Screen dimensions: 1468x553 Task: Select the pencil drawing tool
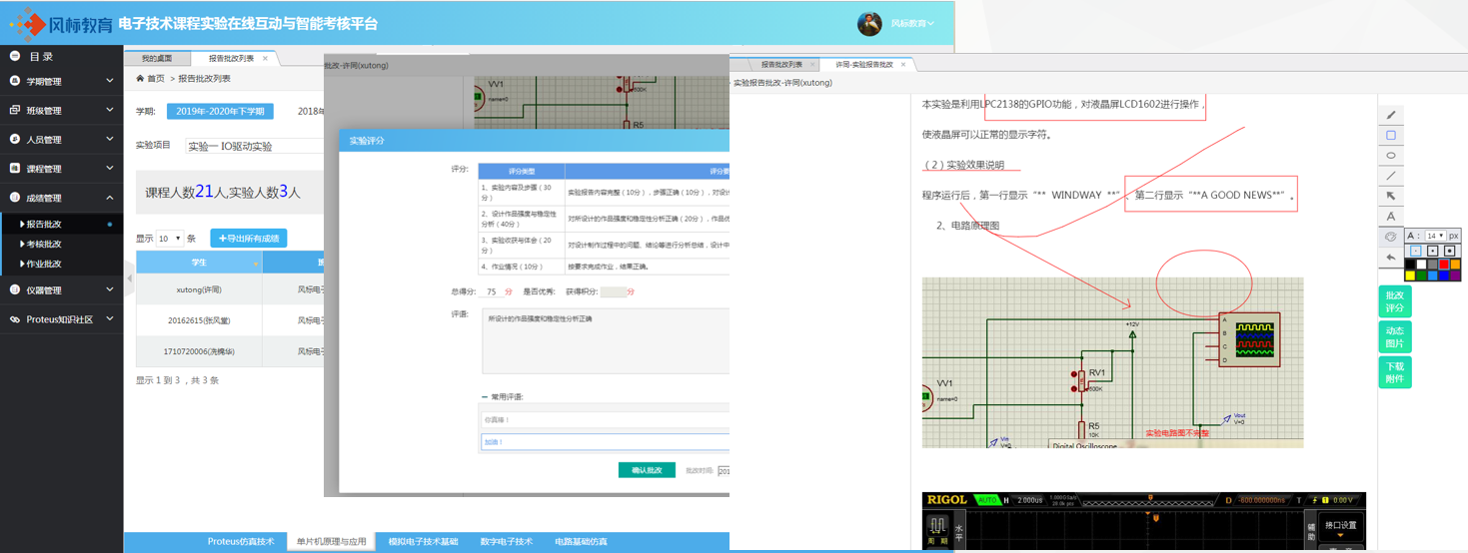1391,115
